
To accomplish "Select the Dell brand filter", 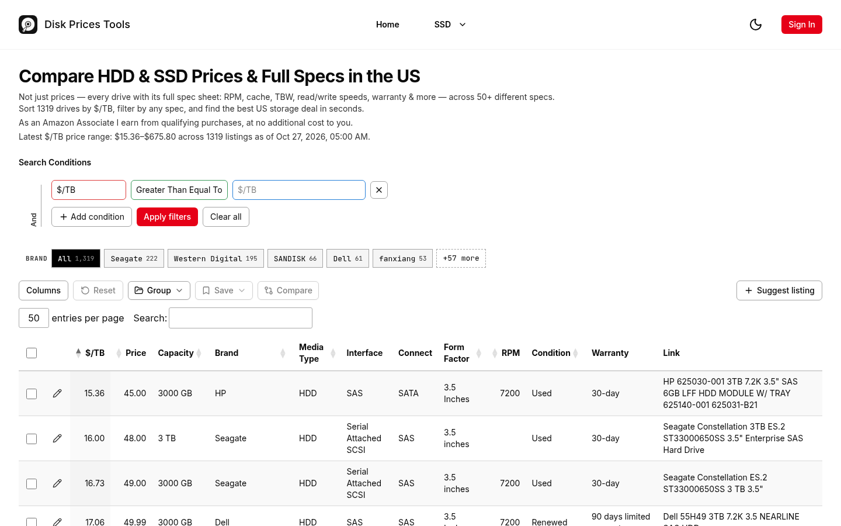I will (347, 258).
